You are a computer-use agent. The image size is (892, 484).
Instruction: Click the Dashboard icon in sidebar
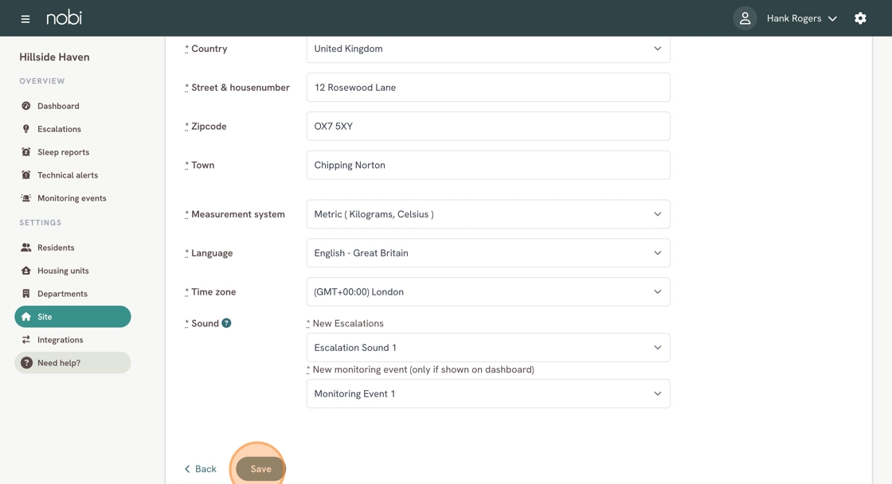click(x=26, y=106)
